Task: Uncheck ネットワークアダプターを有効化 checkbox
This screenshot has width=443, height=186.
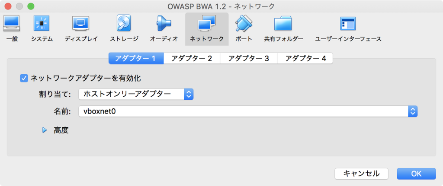Action: (x=24, y=78)
